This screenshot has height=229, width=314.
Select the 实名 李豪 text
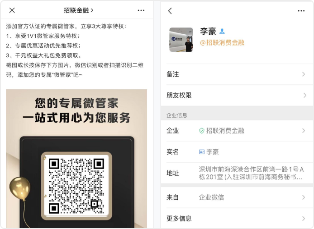tap(212, 152)
